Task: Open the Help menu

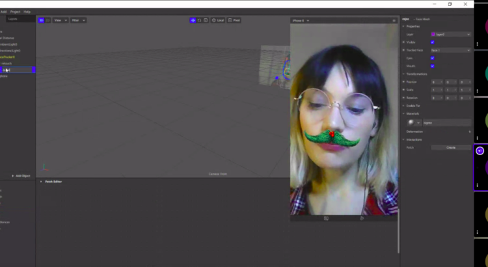Action: 27,12
